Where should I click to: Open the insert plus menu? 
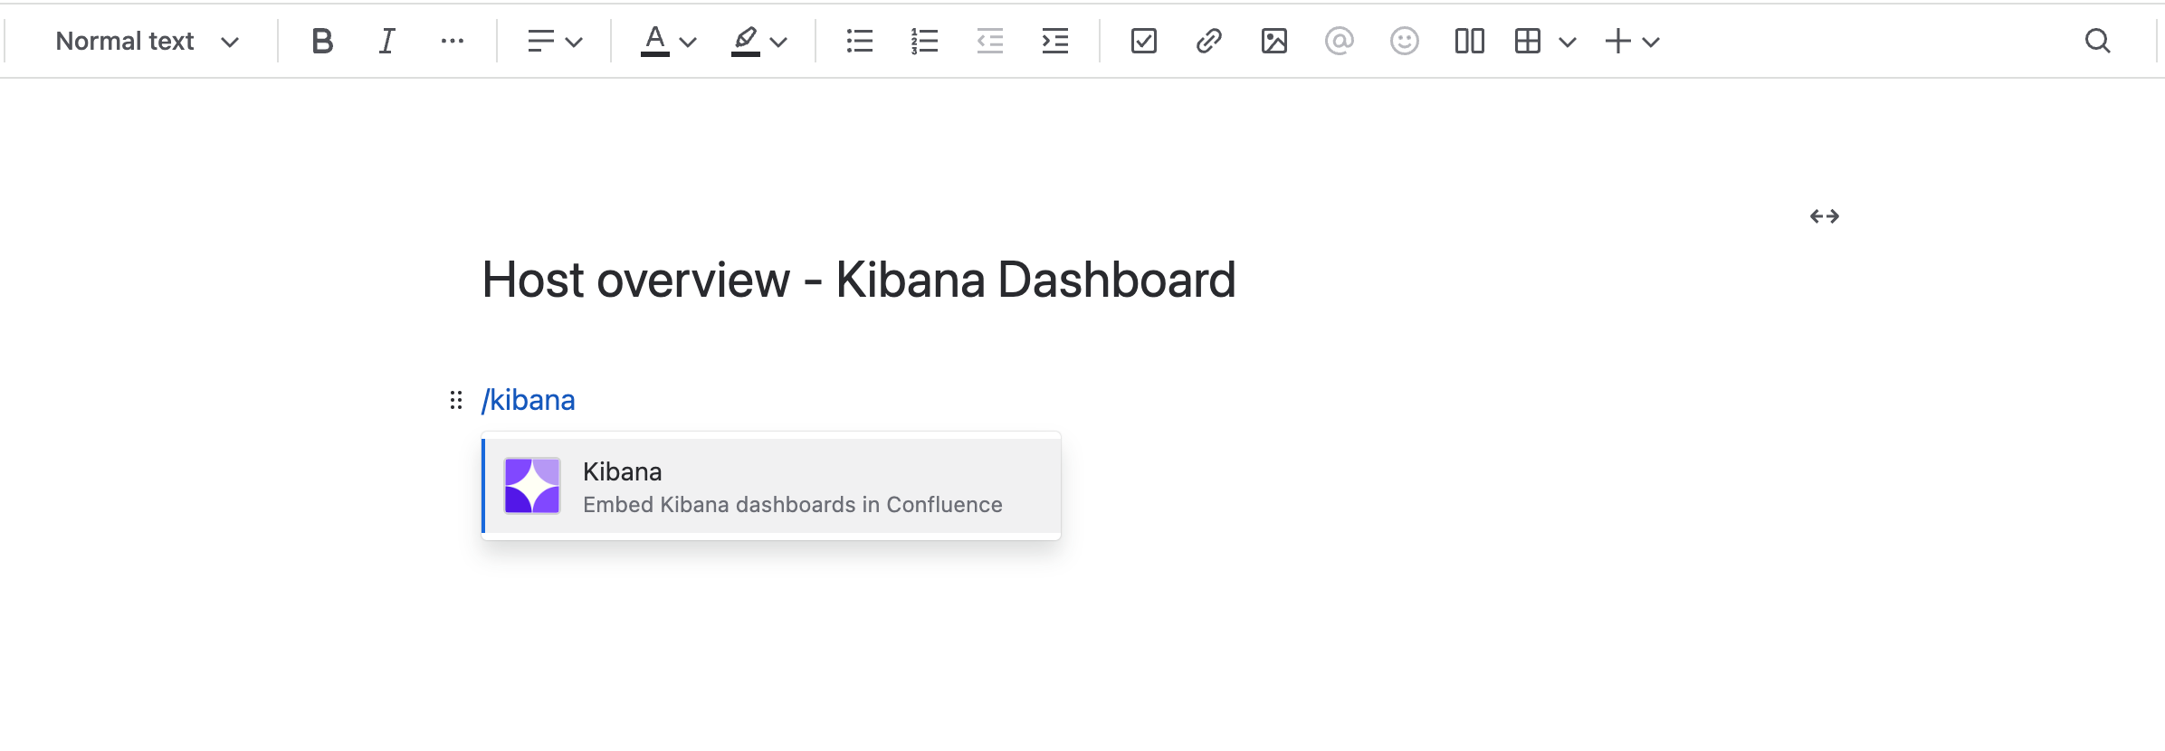pyautogui.click(x=1618, y=41)
